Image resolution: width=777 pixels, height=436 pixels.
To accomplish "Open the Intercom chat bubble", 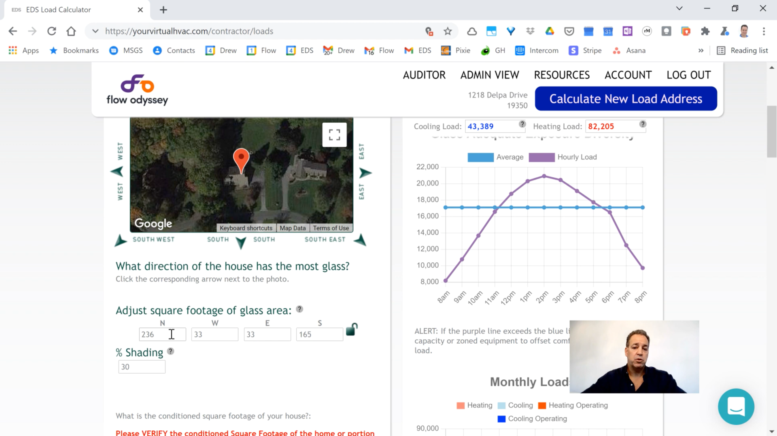I will 736,406.
